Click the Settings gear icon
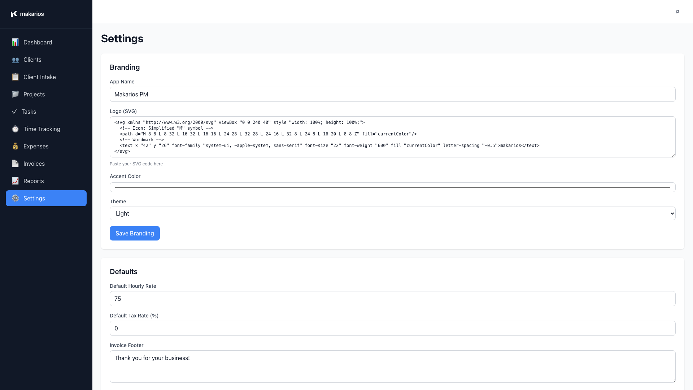693x390 pixels. (x=15, y=198)
